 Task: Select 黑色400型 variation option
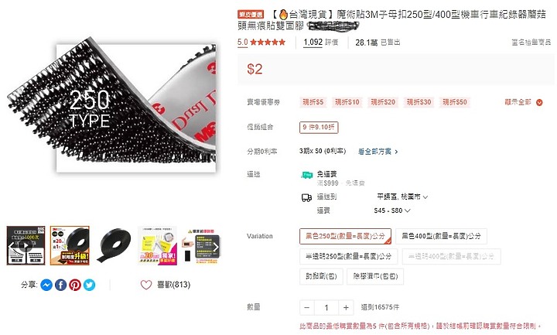[x=441, y=236]
